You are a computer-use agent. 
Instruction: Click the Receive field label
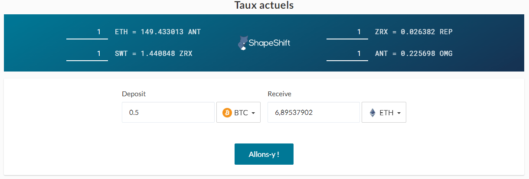(280, 94)
